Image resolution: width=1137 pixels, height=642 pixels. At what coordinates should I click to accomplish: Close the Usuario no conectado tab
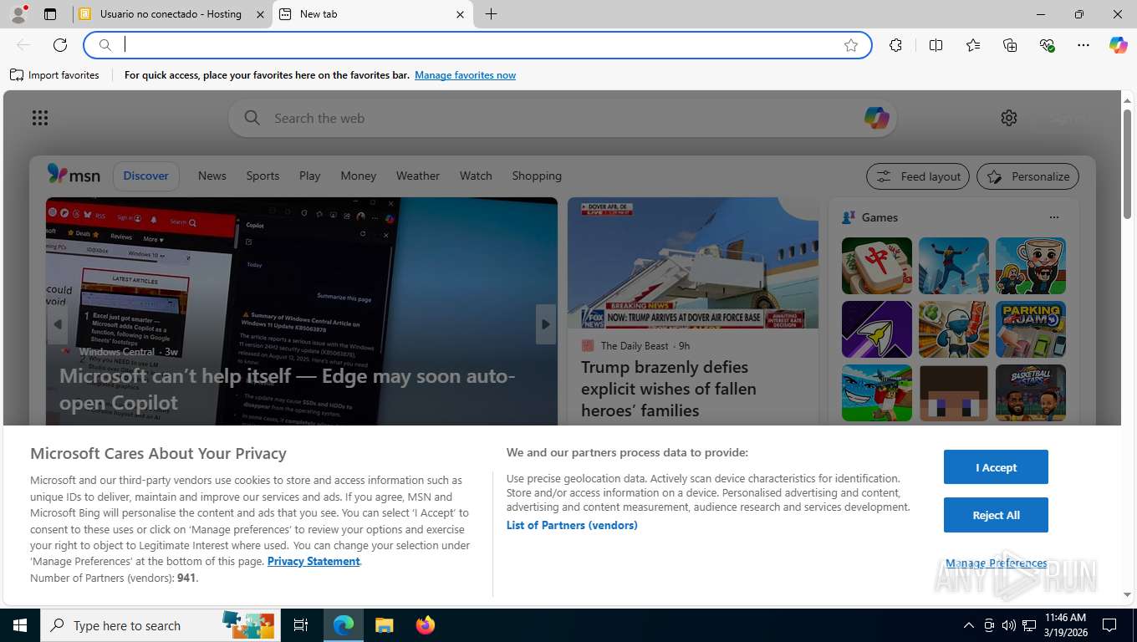point(260,14)
